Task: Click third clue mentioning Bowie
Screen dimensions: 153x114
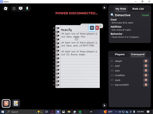Action: click(79, 53)
